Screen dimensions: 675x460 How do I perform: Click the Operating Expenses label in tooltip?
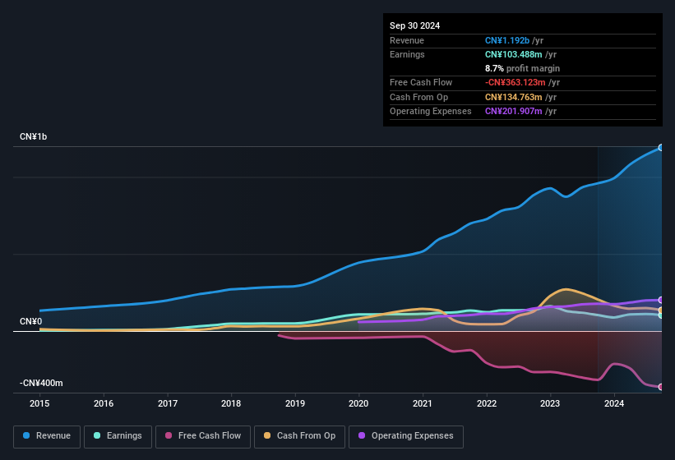click(x=431, y=112)
